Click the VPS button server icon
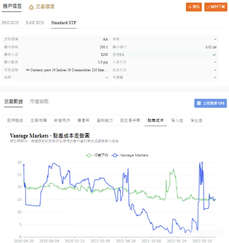Screen dimensions: 229x243 point(199,103)
